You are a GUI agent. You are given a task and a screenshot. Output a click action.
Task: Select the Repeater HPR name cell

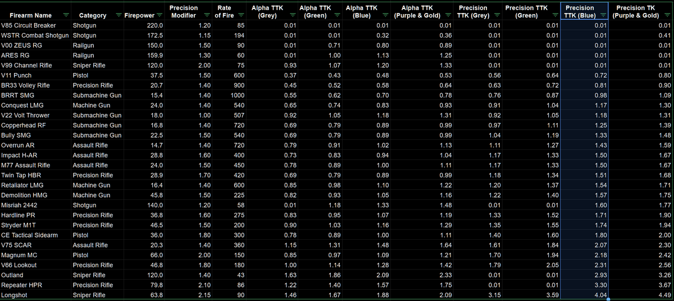[35, 285]
